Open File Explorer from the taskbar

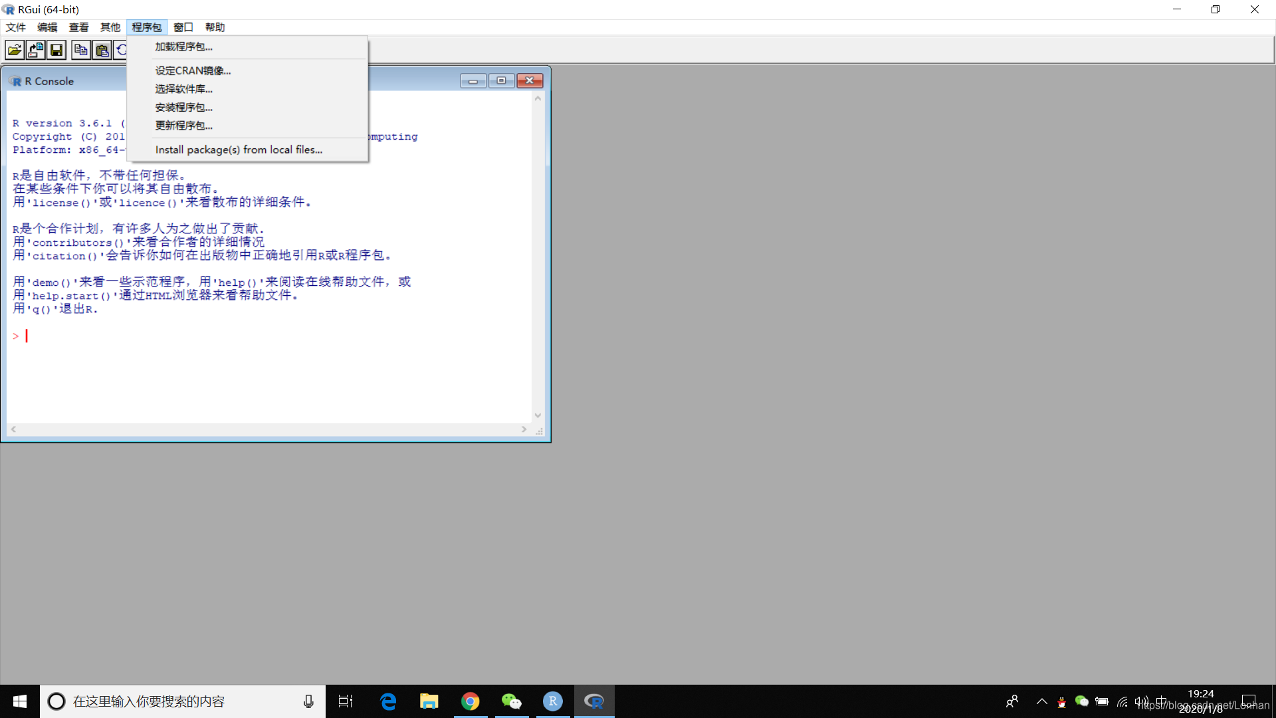tap(429, 701)
